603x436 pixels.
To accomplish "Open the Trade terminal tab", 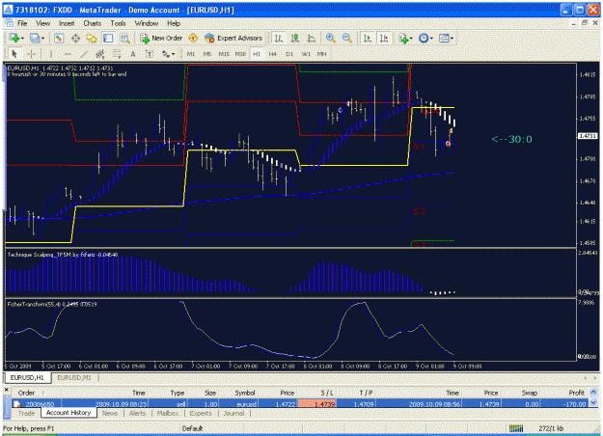I will [27, 413].
